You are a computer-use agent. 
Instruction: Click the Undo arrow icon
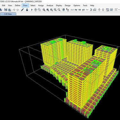click(x=14, y=10)
